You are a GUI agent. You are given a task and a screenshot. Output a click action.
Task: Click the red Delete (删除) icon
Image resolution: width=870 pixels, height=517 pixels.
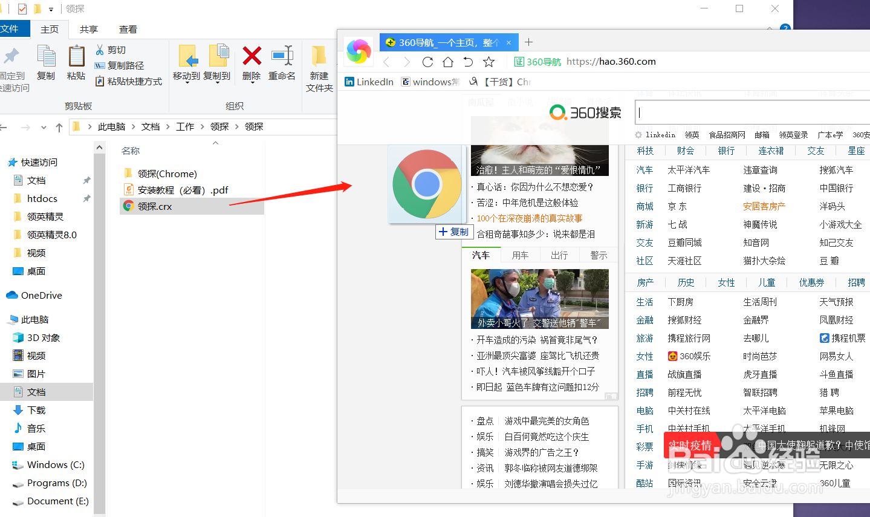[x=252, y=56]
